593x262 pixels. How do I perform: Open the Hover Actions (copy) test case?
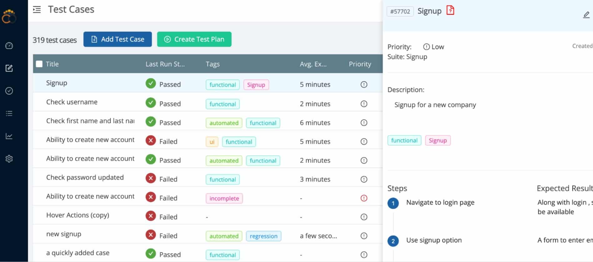[x=78, y=215]
